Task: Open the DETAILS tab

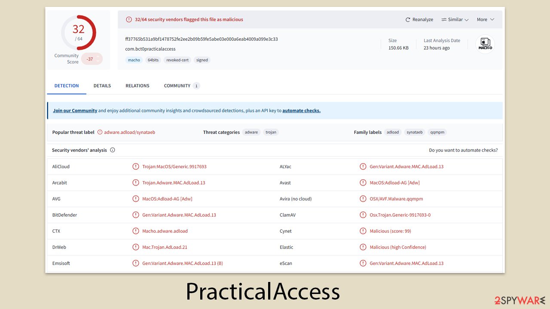Action: [102, 86]
